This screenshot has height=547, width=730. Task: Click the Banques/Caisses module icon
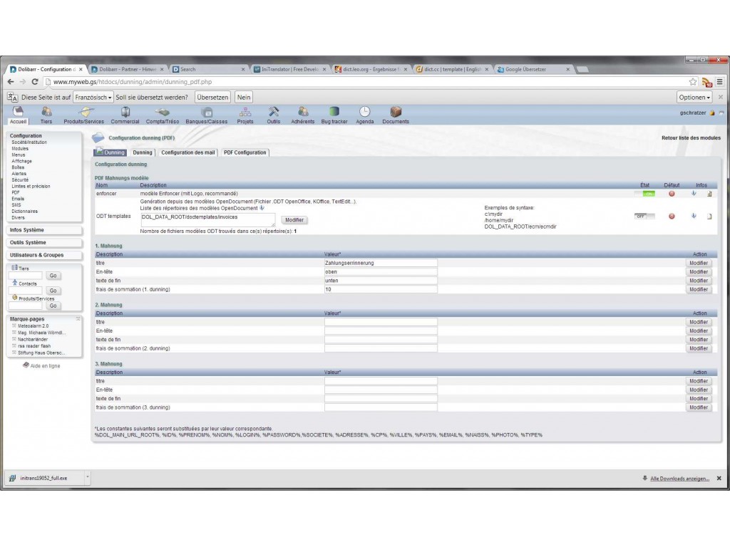[206, 112]
